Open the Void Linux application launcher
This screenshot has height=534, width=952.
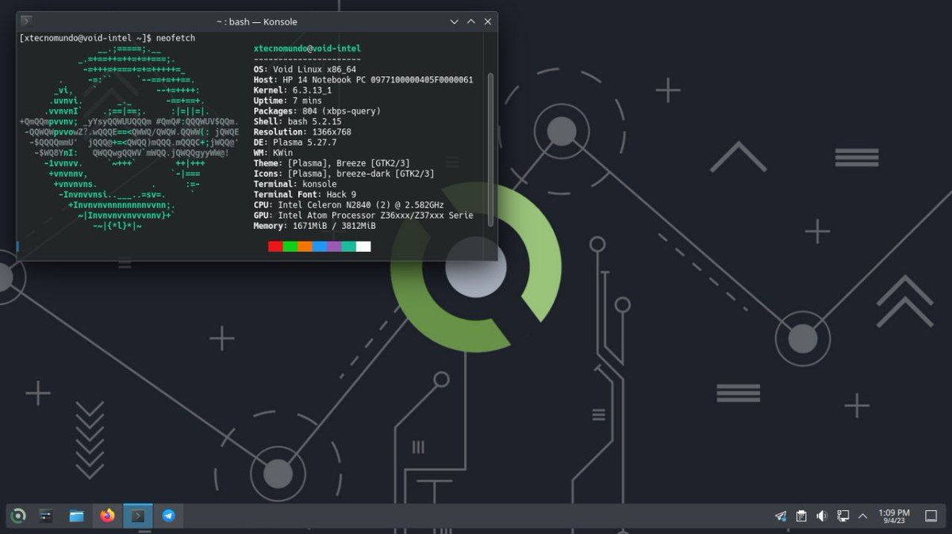tap(17, 516)
